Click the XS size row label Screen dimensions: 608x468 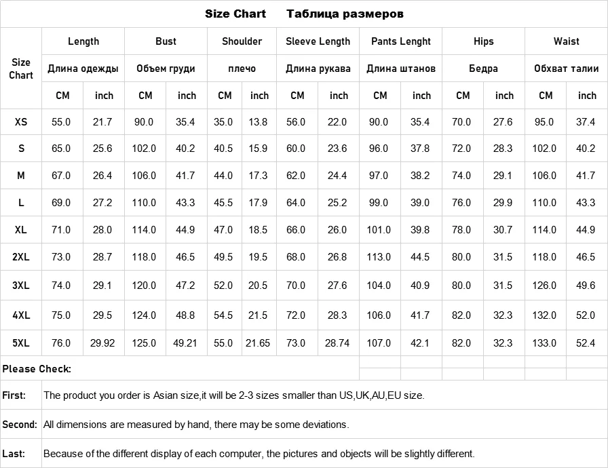(21, 122)
